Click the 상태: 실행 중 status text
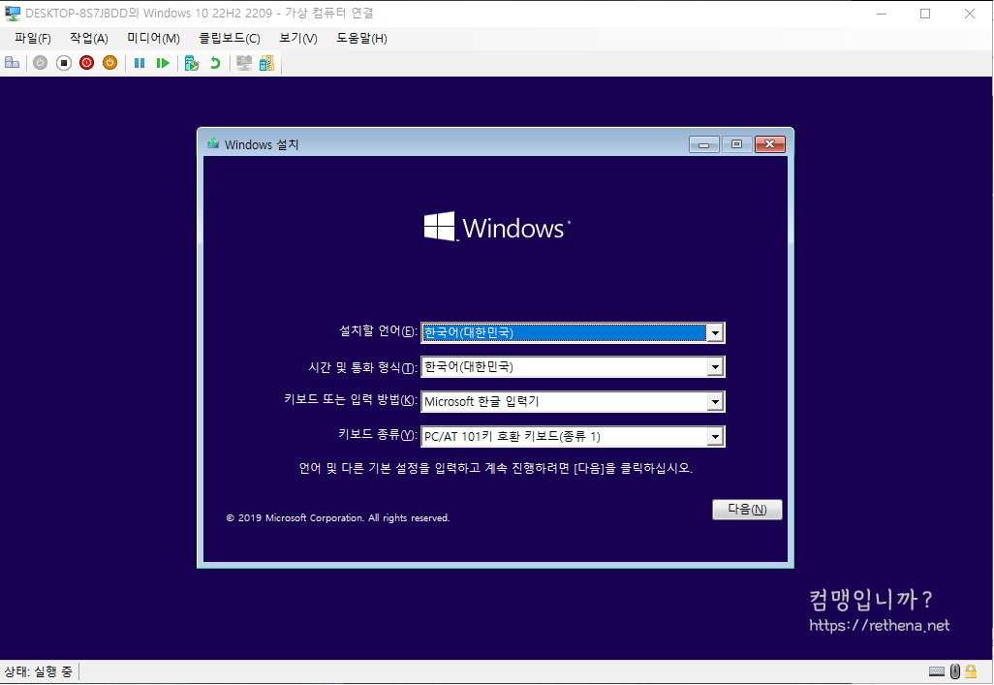Screen dimensions: 994x685 point(39,671)
